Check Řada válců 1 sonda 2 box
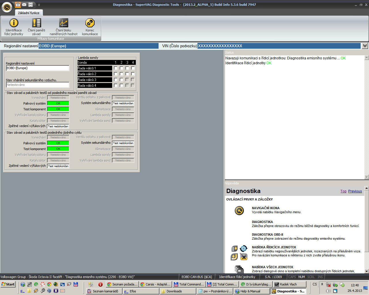This screenshot has height=295, width=369. [121, 68]
